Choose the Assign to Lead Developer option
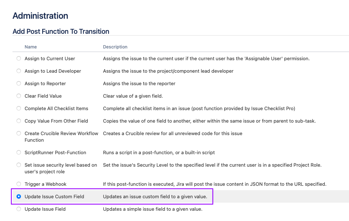Viewport: 349px width, 221px height. click(19, 71)
